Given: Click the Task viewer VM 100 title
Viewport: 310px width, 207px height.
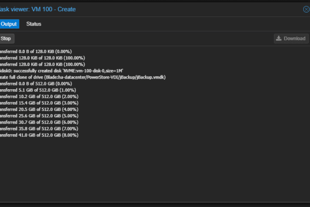Looking at the screenshot, I should [38, 10].
